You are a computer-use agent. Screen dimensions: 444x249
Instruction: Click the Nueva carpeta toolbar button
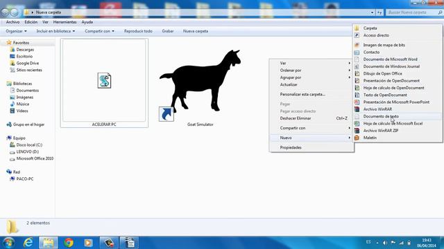click(196, 31)
